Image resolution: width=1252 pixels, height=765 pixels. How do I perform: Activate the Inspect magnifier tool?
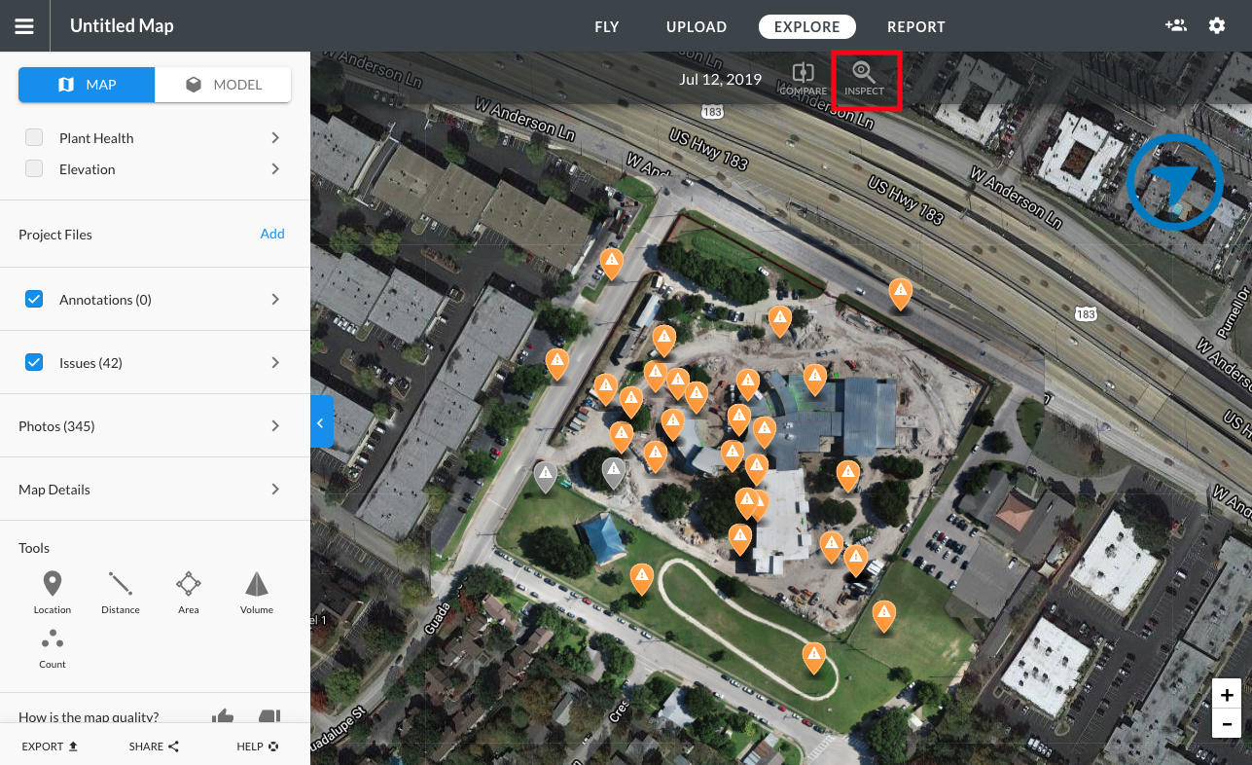pos(864,79)
